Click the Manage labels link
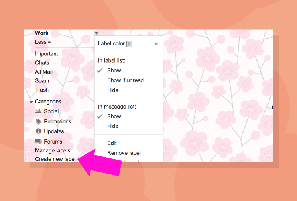 coord(53,150)
